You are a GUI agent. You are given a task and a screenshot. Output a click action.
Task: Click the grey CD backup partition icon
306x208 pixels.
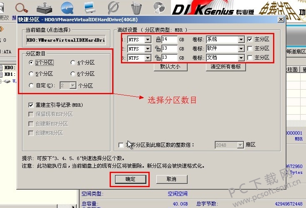[x=159, y=8]
